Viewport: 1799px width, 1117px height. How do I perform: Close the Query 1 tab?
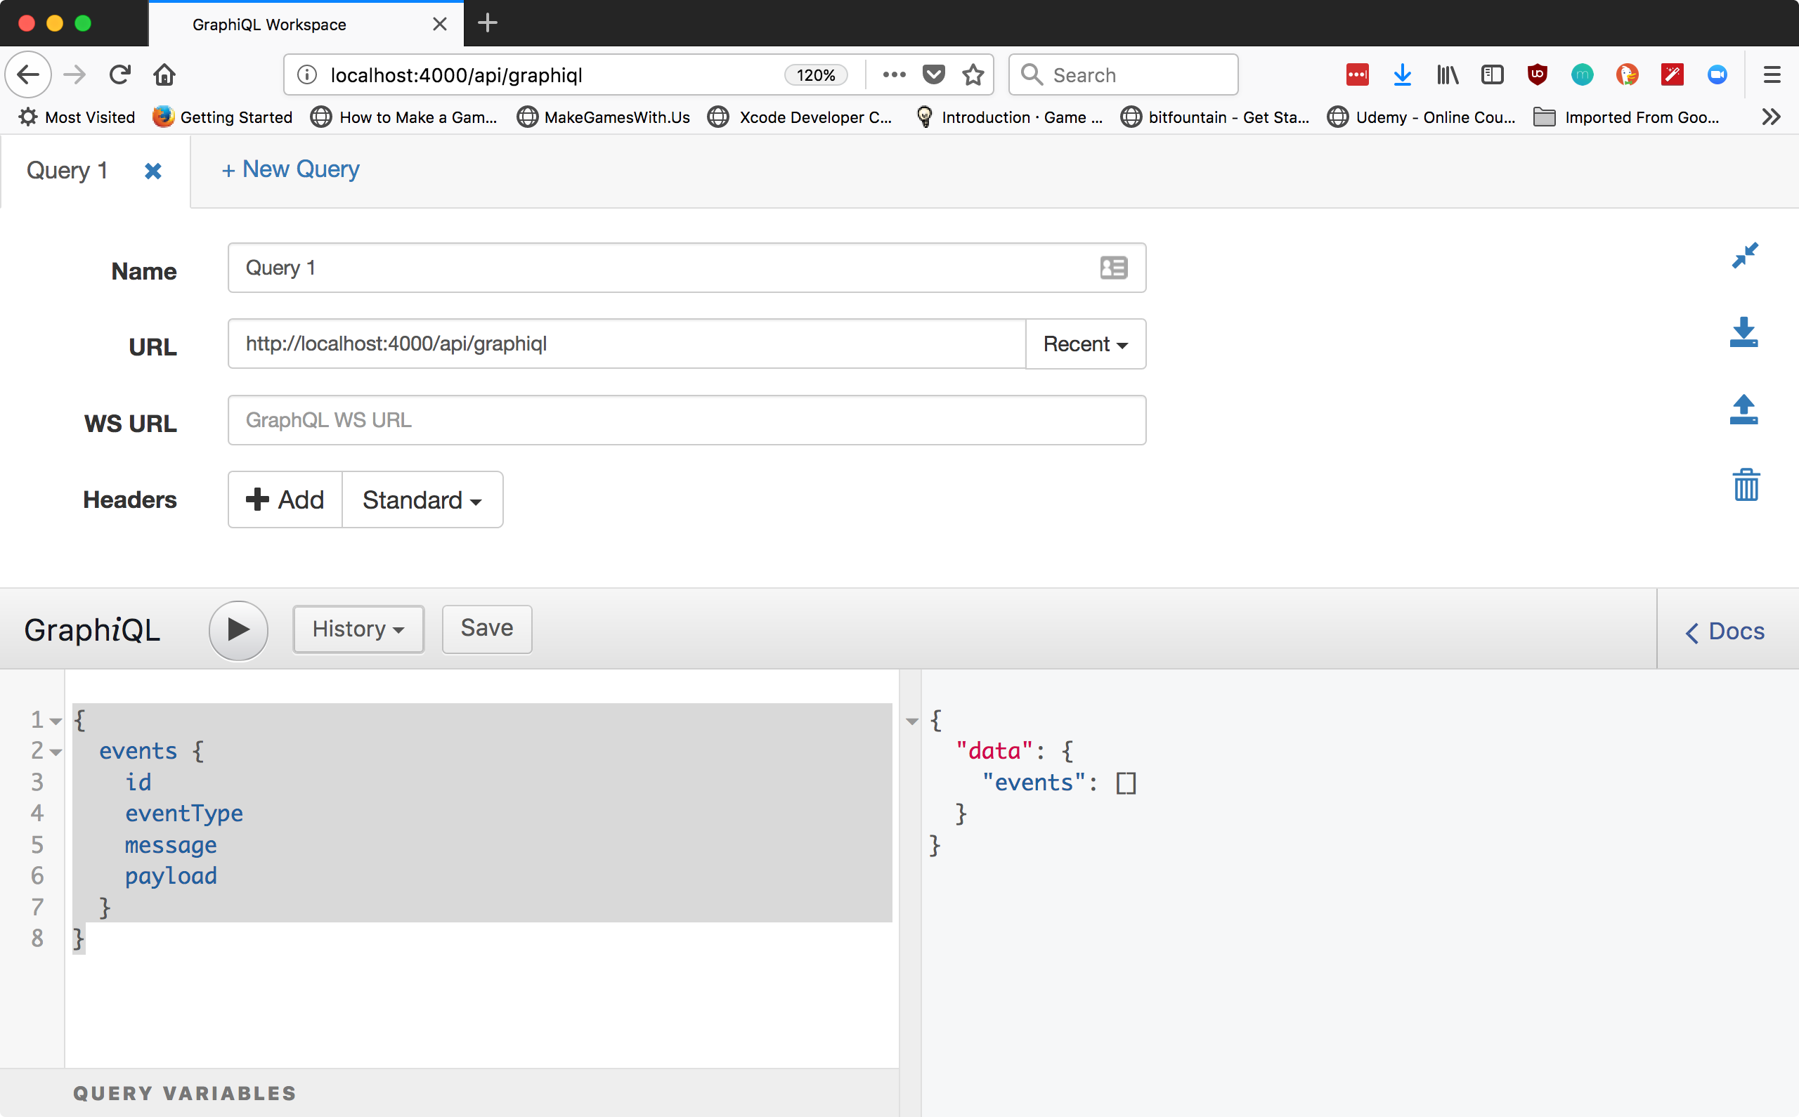pos(153,171)
